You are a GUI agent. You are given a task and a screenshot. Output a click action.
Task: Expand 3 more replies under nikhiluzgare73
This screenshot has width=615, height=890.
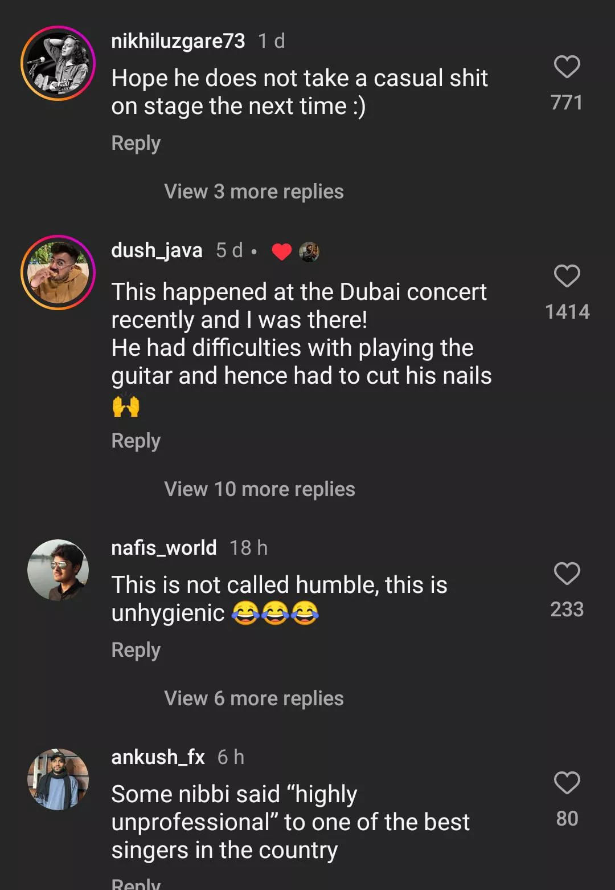[253, 192]
